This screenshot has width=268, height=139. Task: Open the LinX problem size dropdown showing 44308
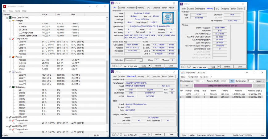202,81
